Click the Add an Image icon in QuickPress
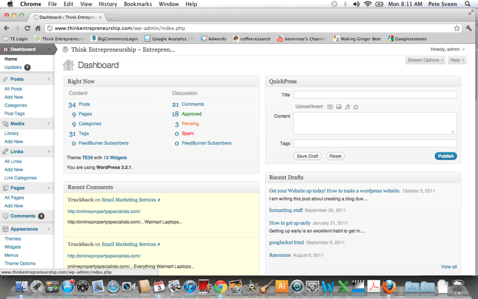 (x=330, y=107)
